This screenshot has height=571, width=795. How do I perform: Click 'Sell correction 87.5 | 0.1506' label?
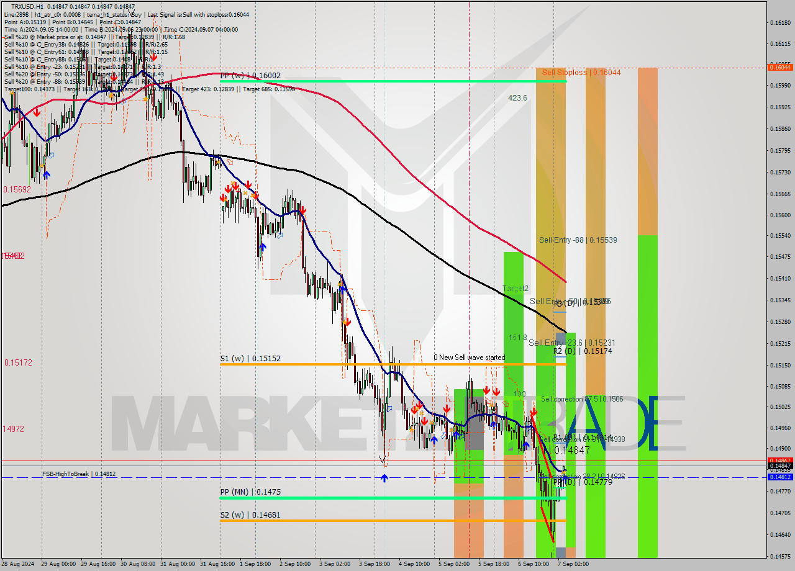click(581, 399)
